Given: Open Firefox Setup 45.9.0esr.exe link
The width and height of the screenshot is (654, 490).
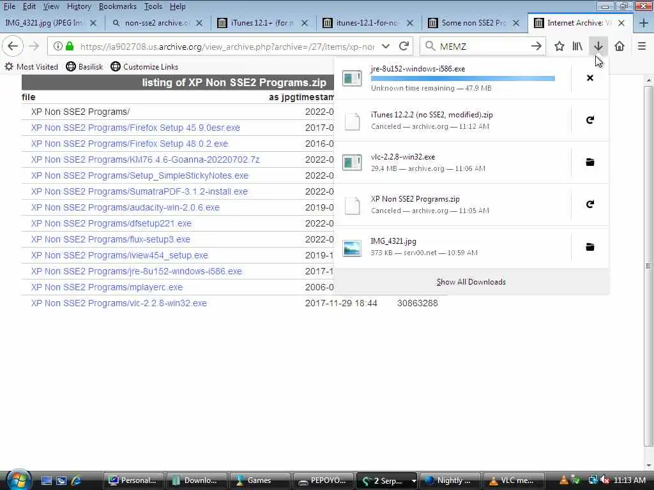Looking at the screenshot, I should pyautogui.click(x=135, y=128).
